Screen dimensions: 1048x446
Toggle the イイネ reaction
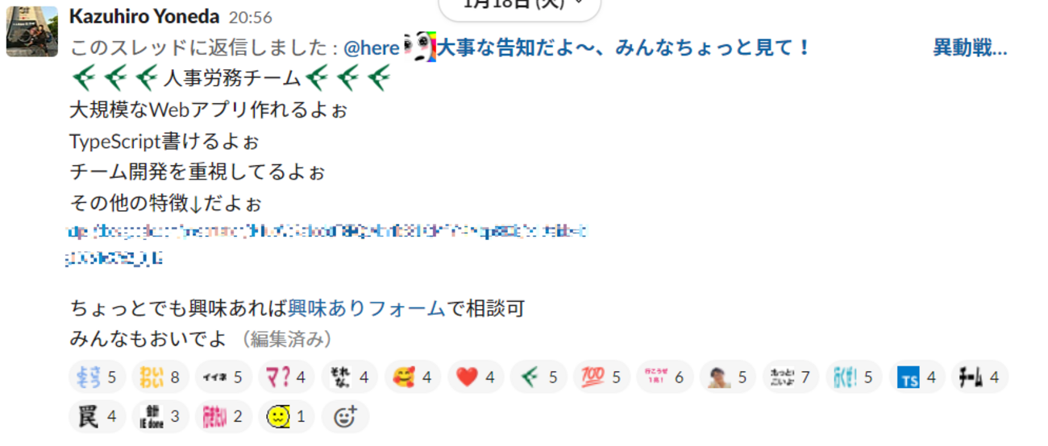pos(223,377)
